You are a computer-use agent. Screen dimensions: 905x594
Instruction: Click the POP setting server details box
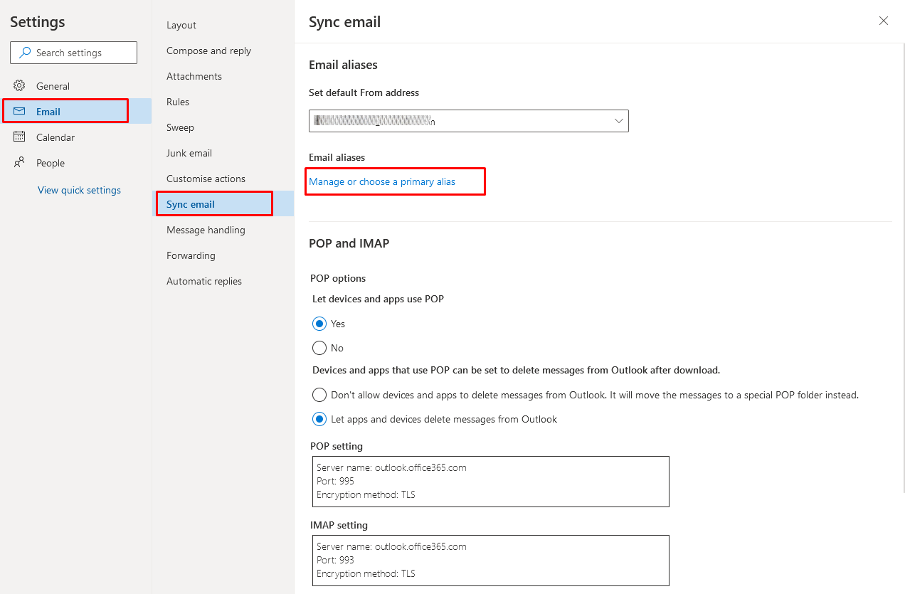(x=489, y=482)
